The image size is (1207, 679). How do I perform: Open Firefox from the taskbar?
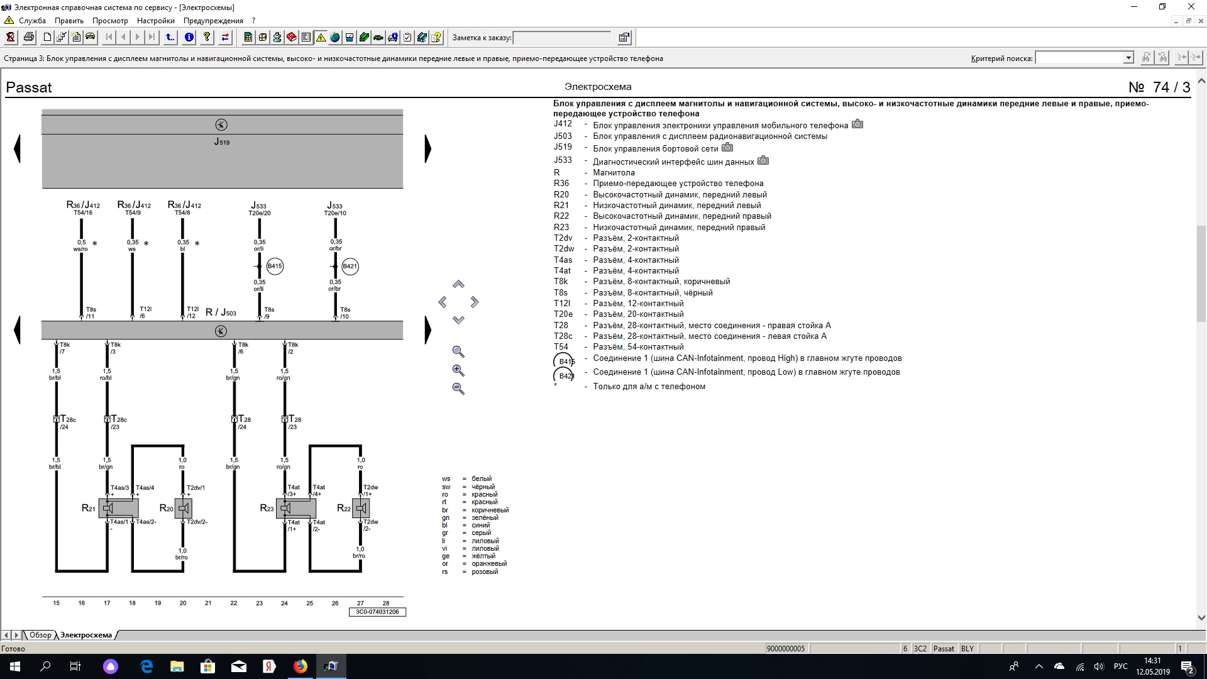point(300,666)
